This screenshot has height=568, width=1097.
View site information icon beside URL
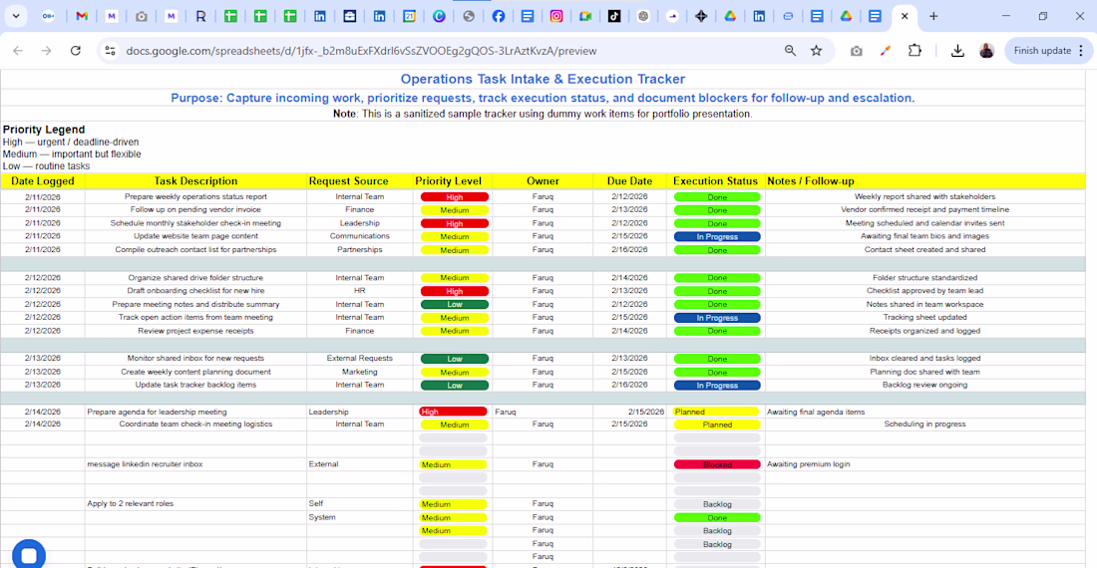(111, 51)
